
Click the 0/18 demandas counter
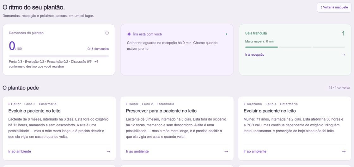tap(98, 49)
